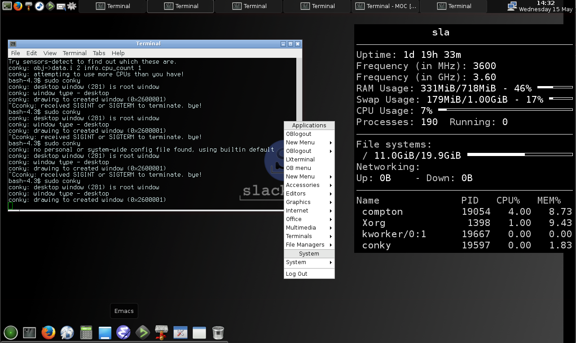Switch to the Terminal - MOC taskbar window

pos(386,6)
